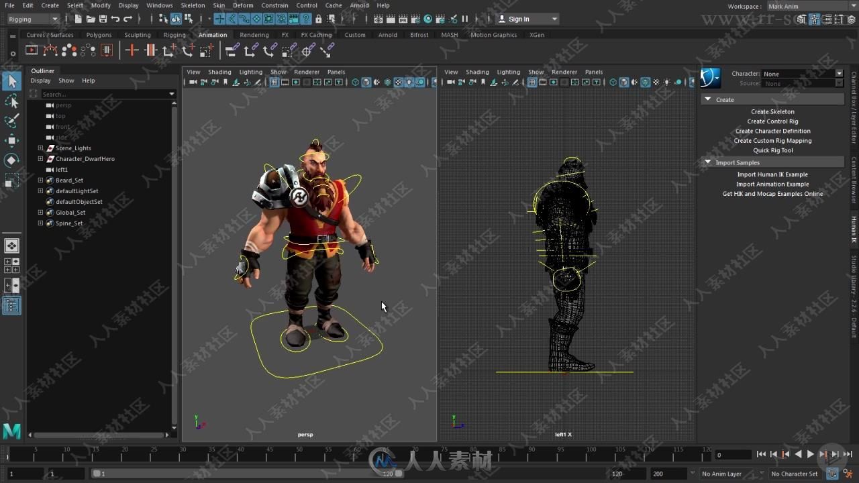Collapse the Import Samples section
859x483 pixels.
(707, 162)
